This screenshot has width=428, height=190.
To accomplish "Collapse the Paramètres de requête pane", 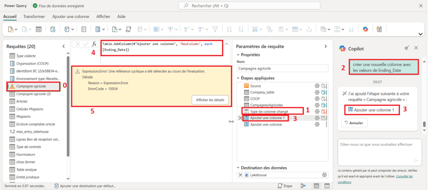I will click(326, 46).
